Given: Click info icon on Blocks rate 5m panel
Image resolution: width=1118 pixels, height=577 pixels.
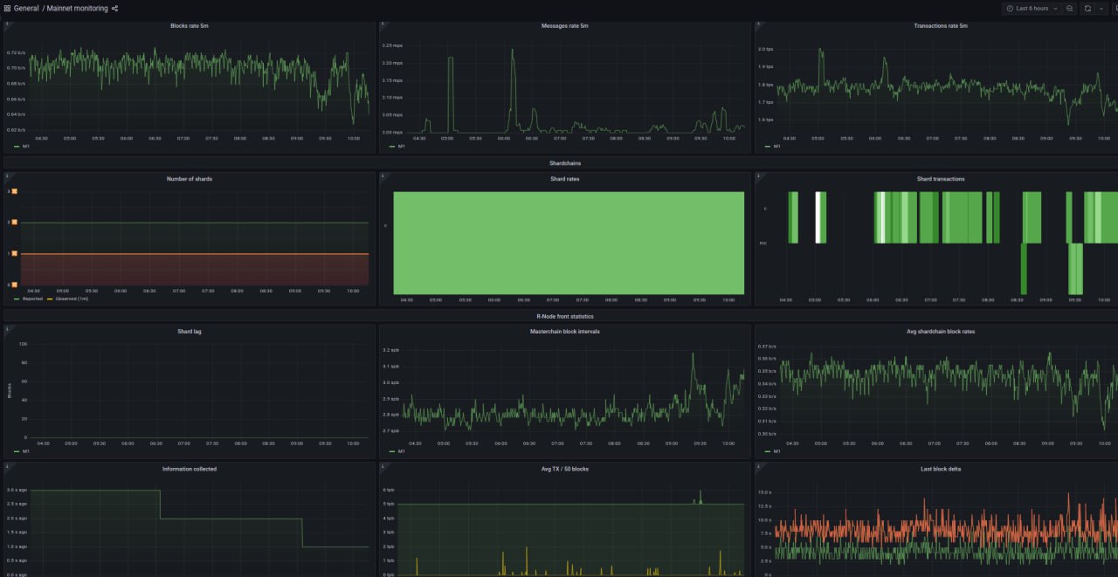Looking at the screenshot, I should 7,24.
